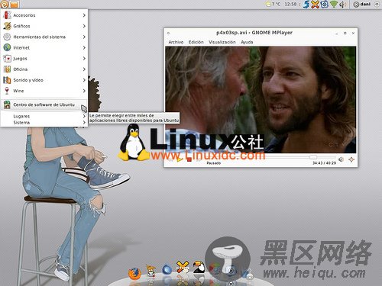Viewport: 382px width, 286px height.
Task: Click the panel volume speaker icon
Action: tap(343, 4)
